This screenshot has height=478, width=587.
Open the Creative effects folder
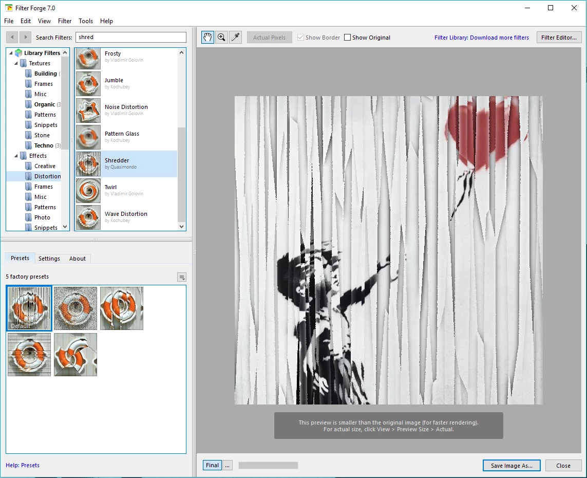click(x=40, y=166)
